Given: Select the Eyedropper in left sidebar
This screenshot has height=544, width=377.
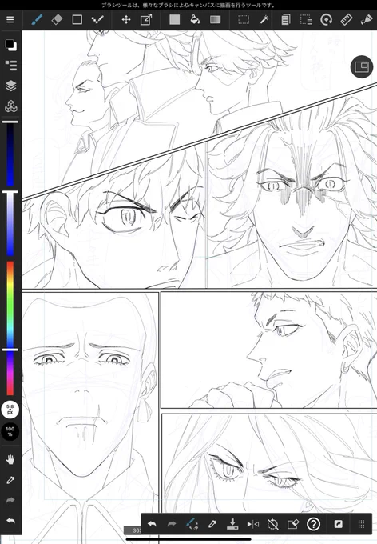Looking at the screenshot, I should click(10, 480).
